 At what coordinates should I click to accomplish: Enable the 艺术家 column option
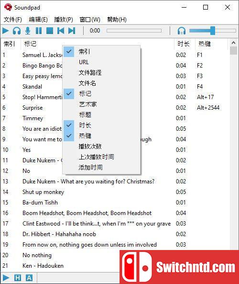101,104
